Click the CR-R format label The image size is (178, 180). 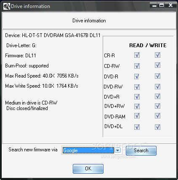(109, 56)
